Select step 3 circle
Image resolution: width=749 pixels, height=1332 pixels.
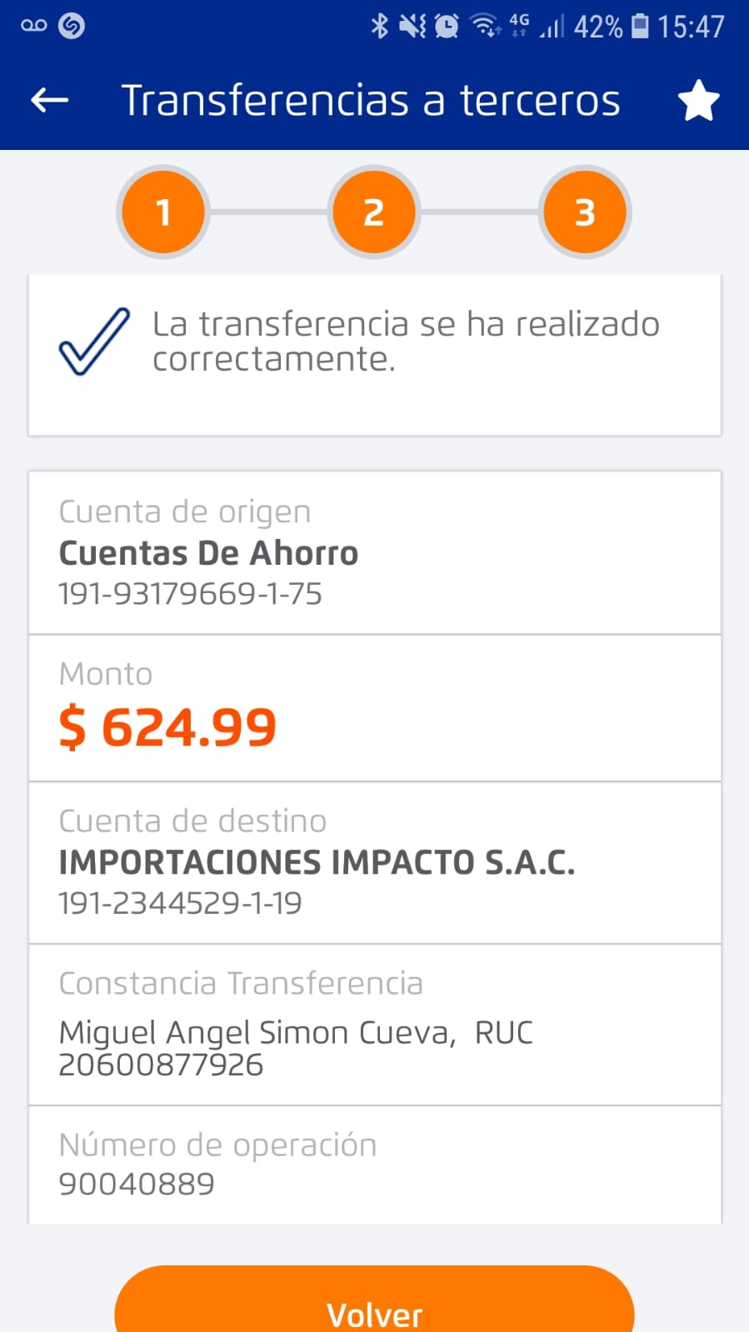click(585, 212)
